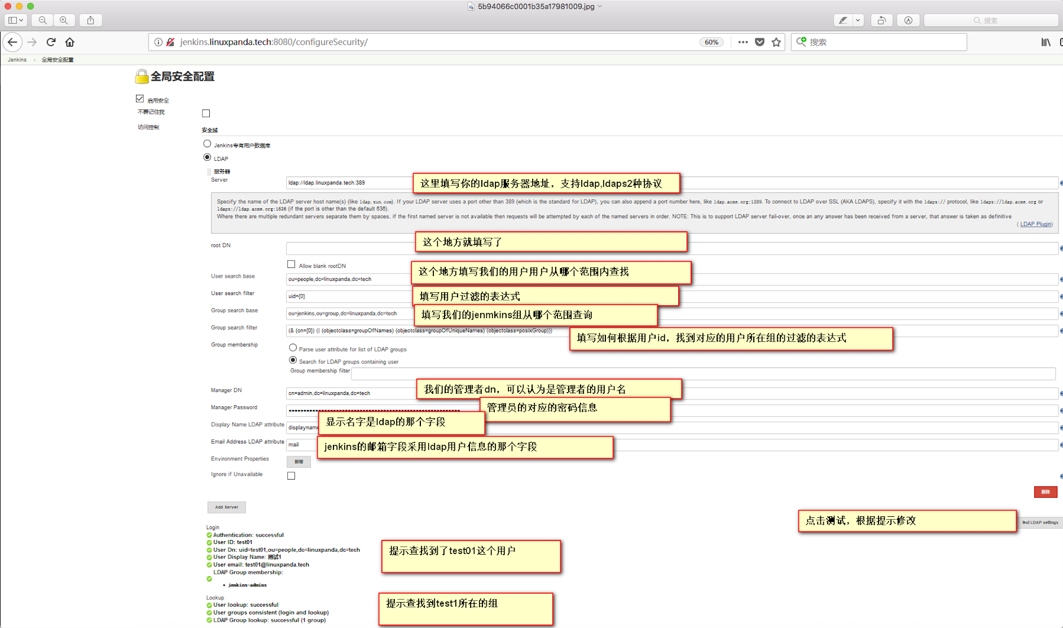Click the Group search base field

[671, 314]
